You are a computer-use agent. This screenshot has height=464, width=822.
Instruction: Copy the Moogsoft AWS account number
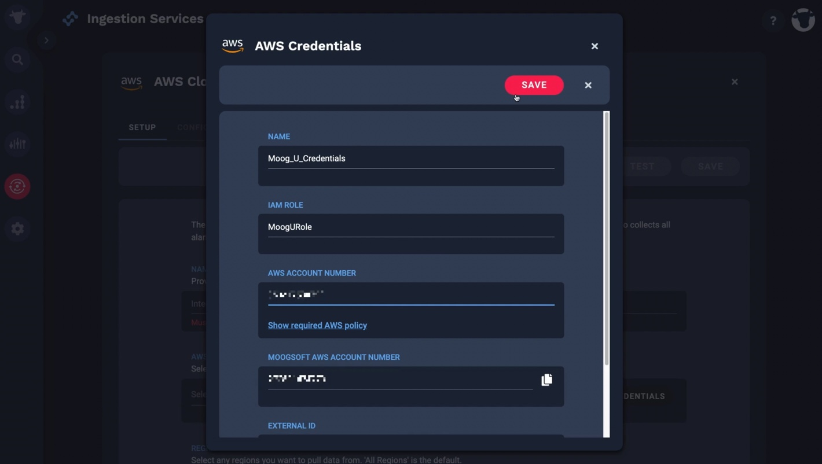[546, 380]
